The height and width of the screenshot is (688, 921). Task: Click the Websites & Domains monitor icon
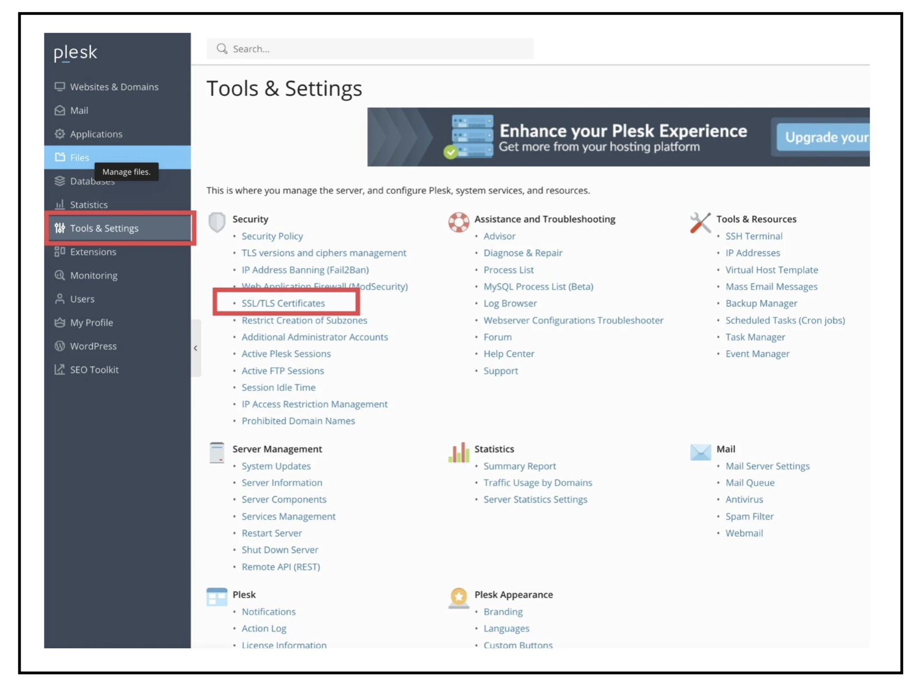tap(60, 86)
